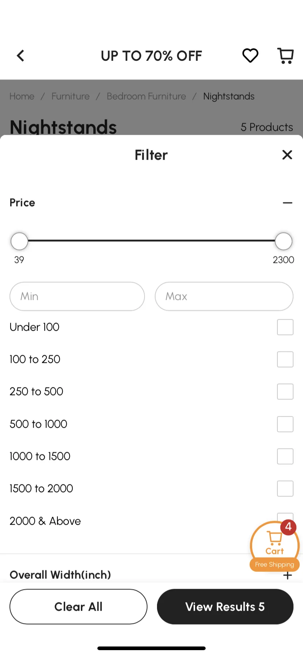Tap the Clear All button
The height and width of the screenshot is (656, 303).
(x=78, y=607)
